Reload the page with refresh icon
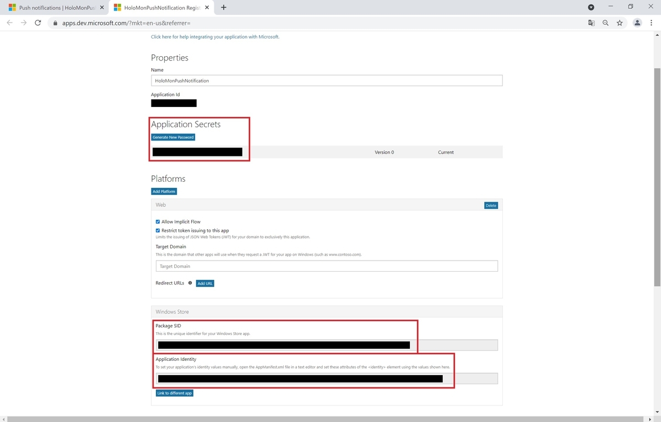This screenshot has height=422, width=661. tap(38, 23)
